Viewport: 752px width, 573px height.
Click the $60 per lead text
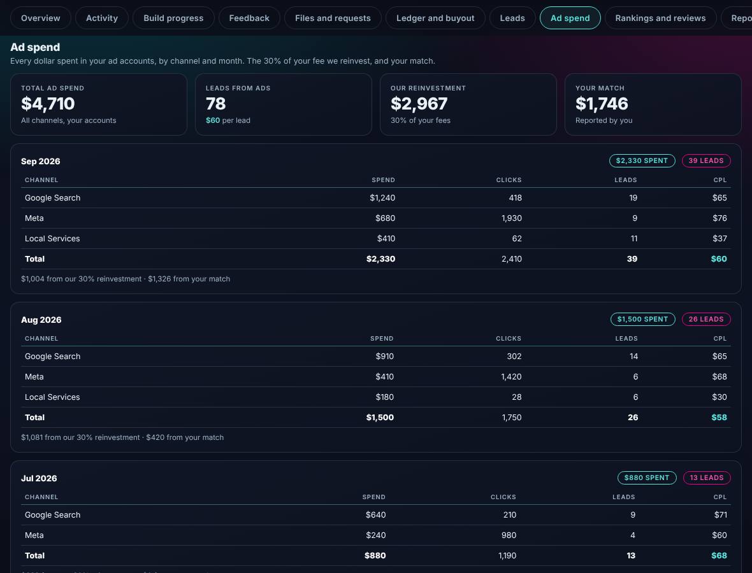point(228,121)
